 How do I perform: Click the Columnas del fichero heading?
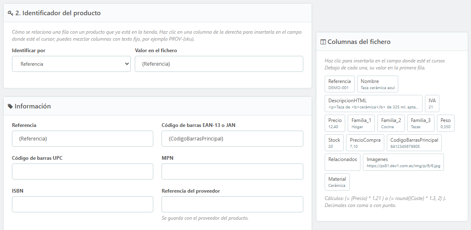pyautogui.click(x=359, y=42)
